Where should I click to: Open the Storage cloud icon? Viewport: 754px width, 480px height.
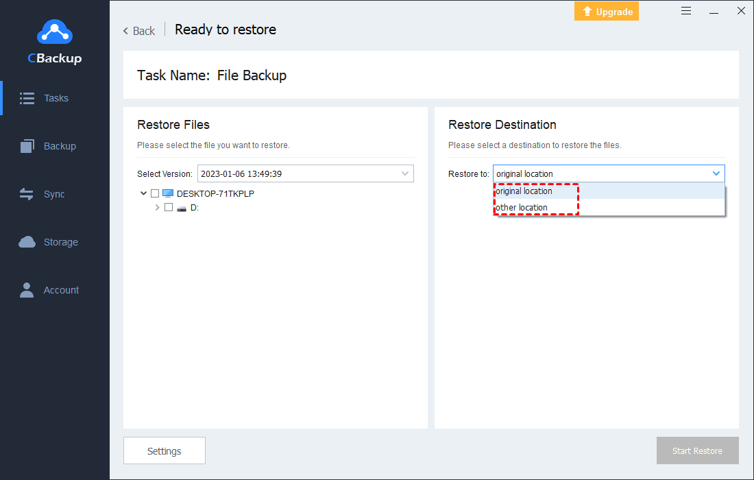pos(26,241)
